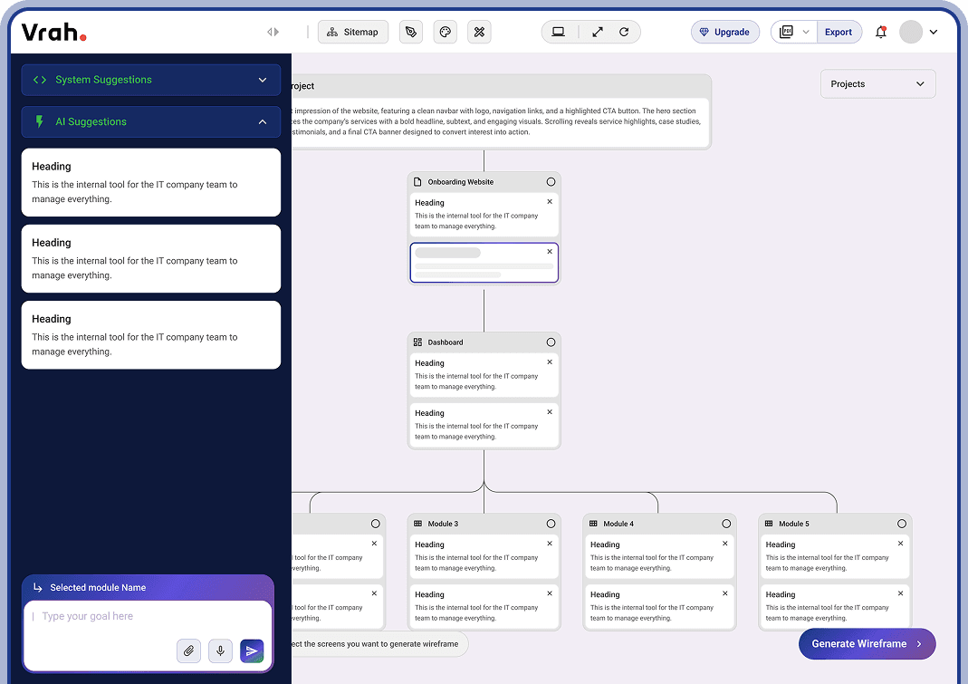The height and width of the screenshot is (684, 968).
Task: Select the pen tool in the top toolbar
Action: [411, 31]
